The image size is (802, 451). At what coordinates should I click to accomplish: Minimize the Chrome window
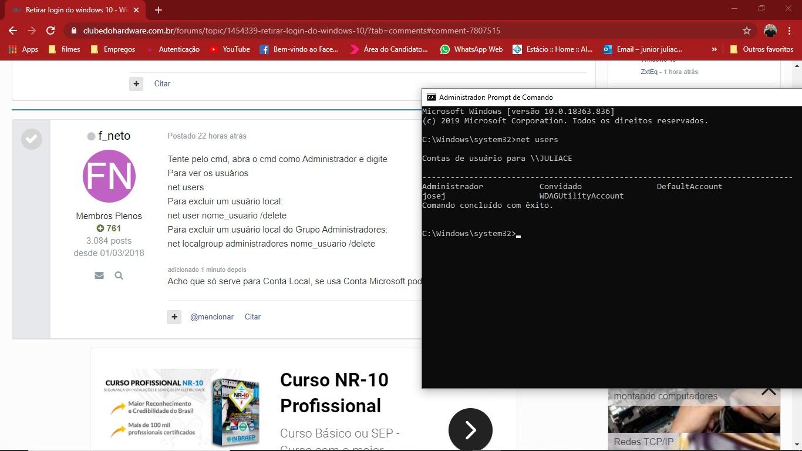coord(734,9)
